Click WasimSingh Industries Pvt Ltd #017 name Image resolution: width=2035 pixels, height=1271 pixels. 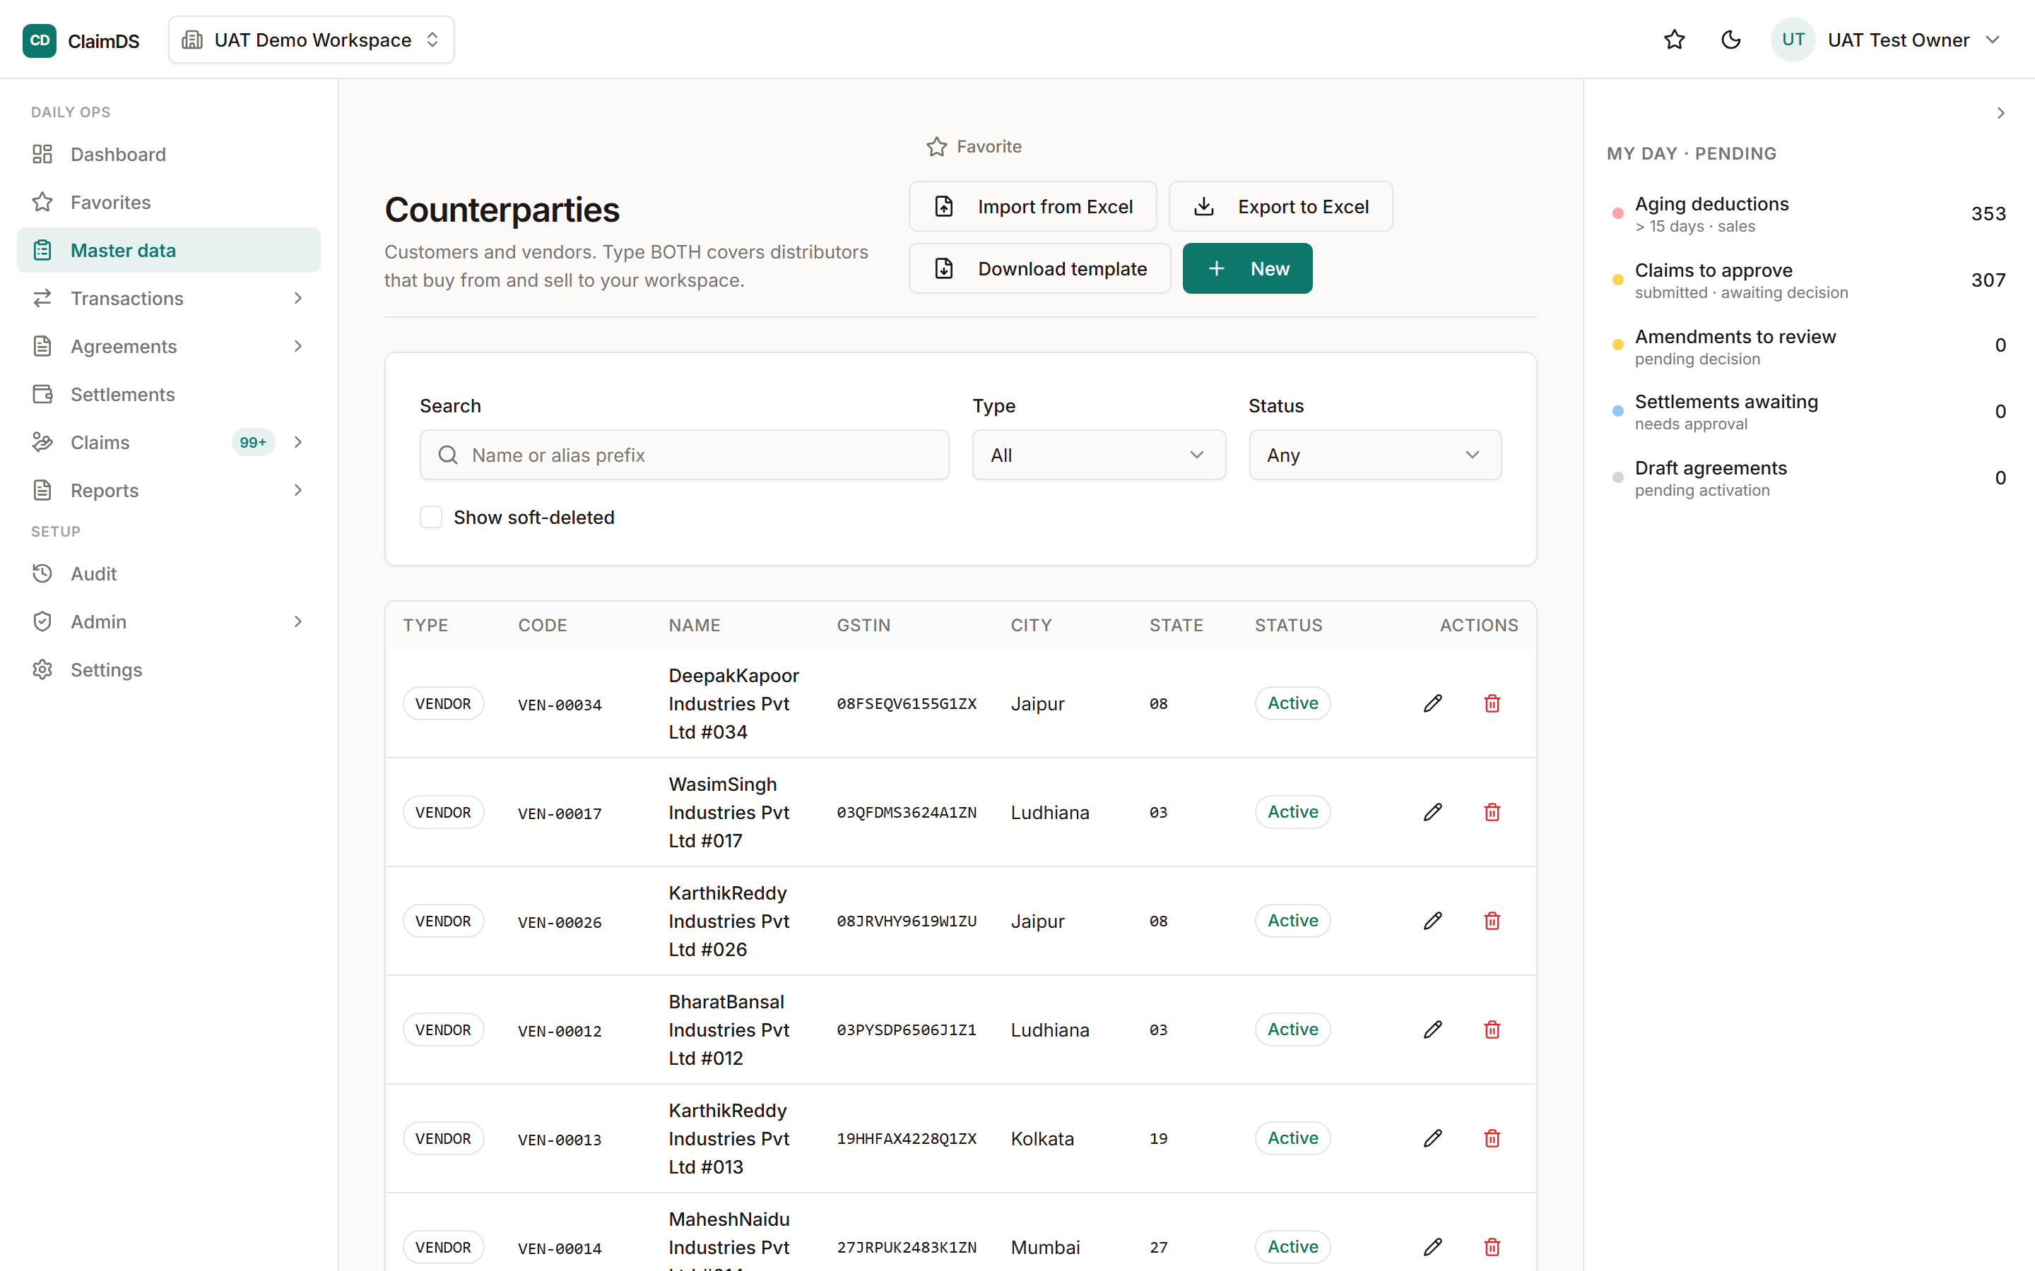729,812
